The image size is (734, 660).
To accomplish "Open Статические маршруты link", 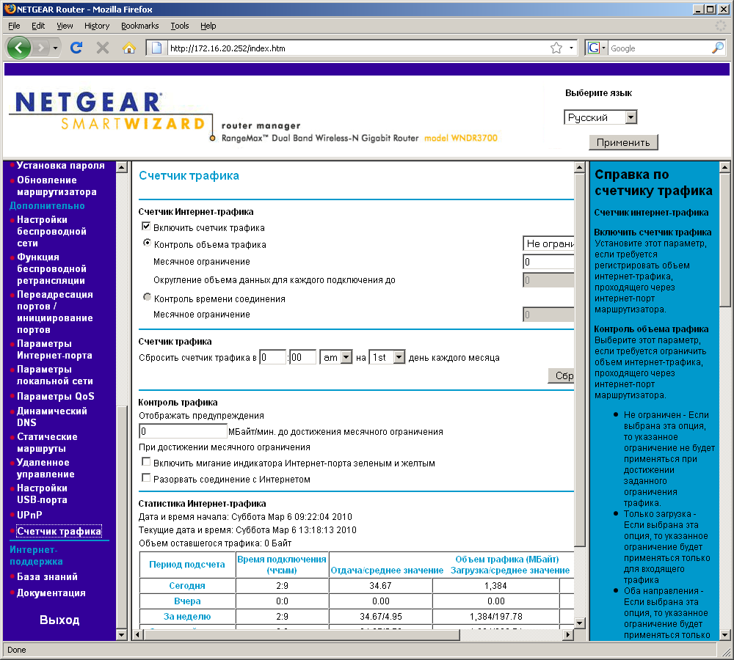I will point(47,442).
